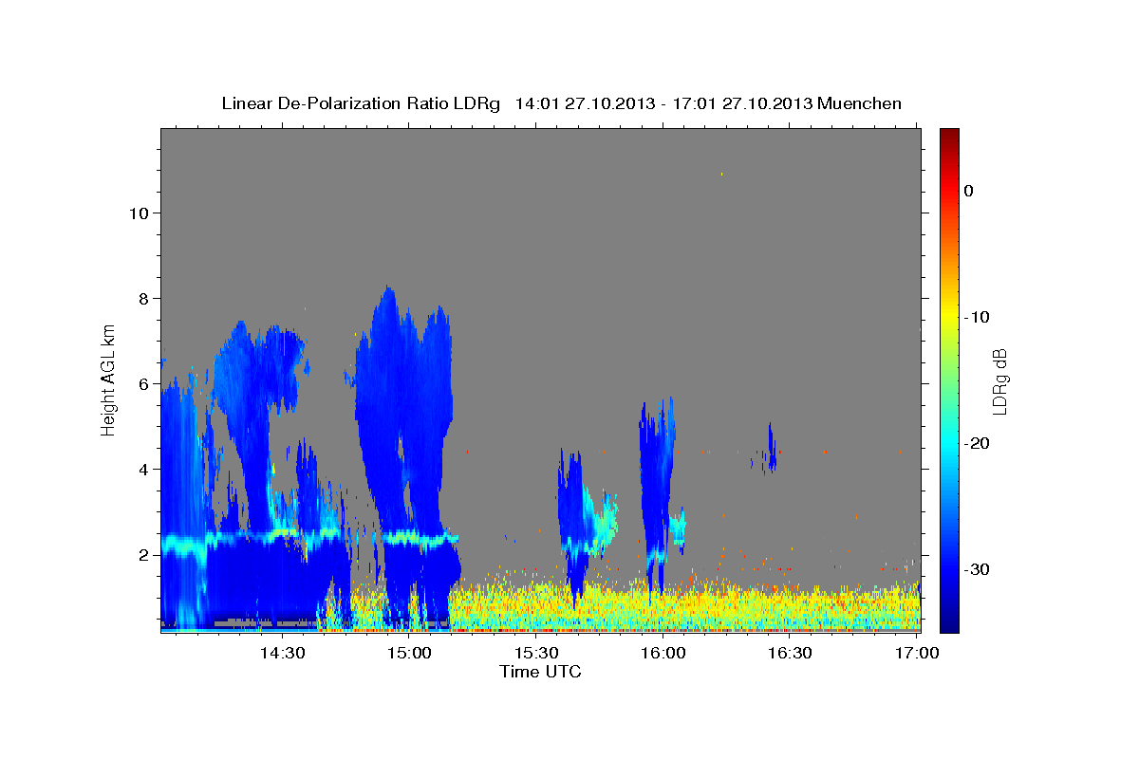The height and width of the screenshot is (759, 1139).
Task: Click the 16:30 time tick label
Action: pyautogui.click(x=789, y=653)
